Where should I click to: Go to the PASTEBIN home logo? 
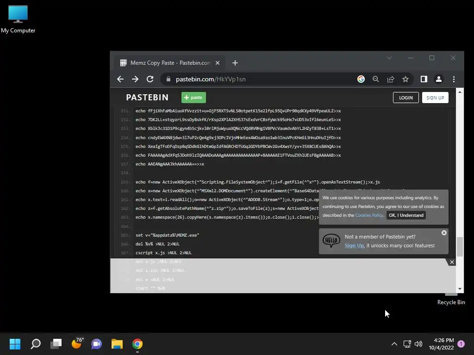point(147,98)
